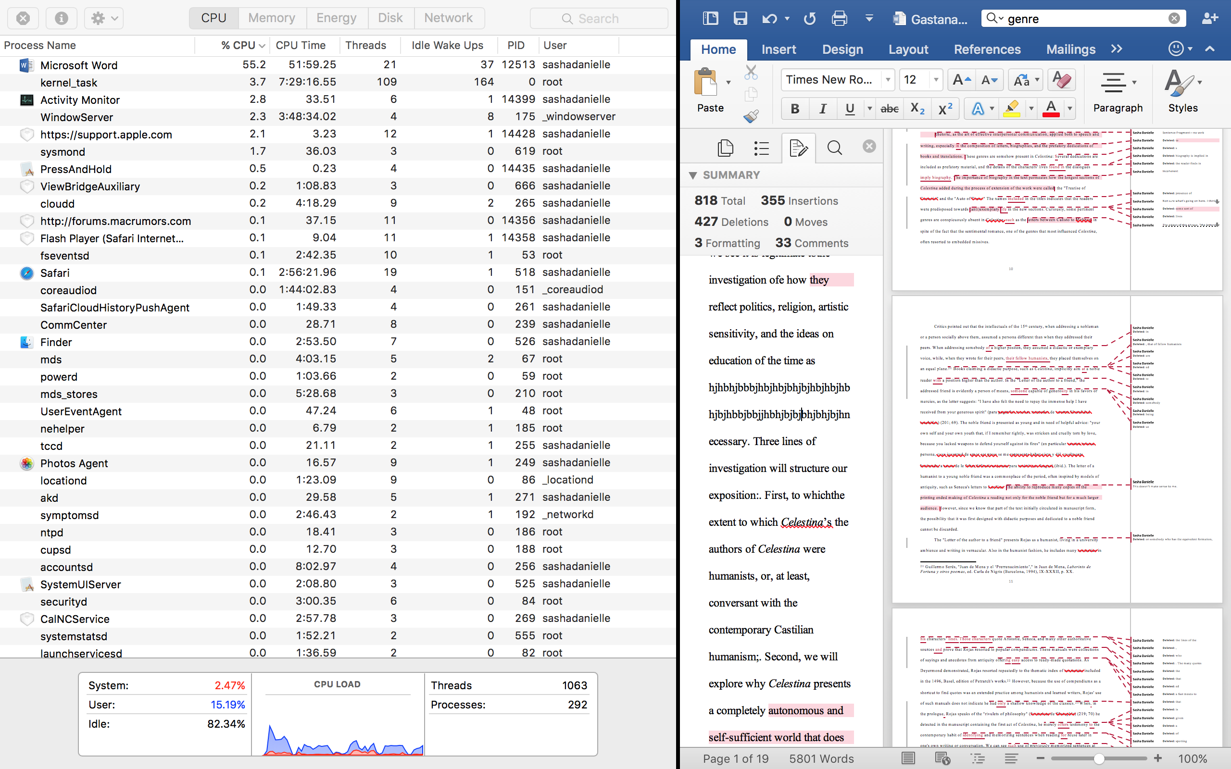The width and height of the screenshot is (1231, 769).
Task: Click the Print icon in Word
Action: (x=839, y=19)
